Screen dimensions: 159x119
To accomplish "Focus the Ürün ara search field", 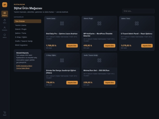I will point(138,11).
